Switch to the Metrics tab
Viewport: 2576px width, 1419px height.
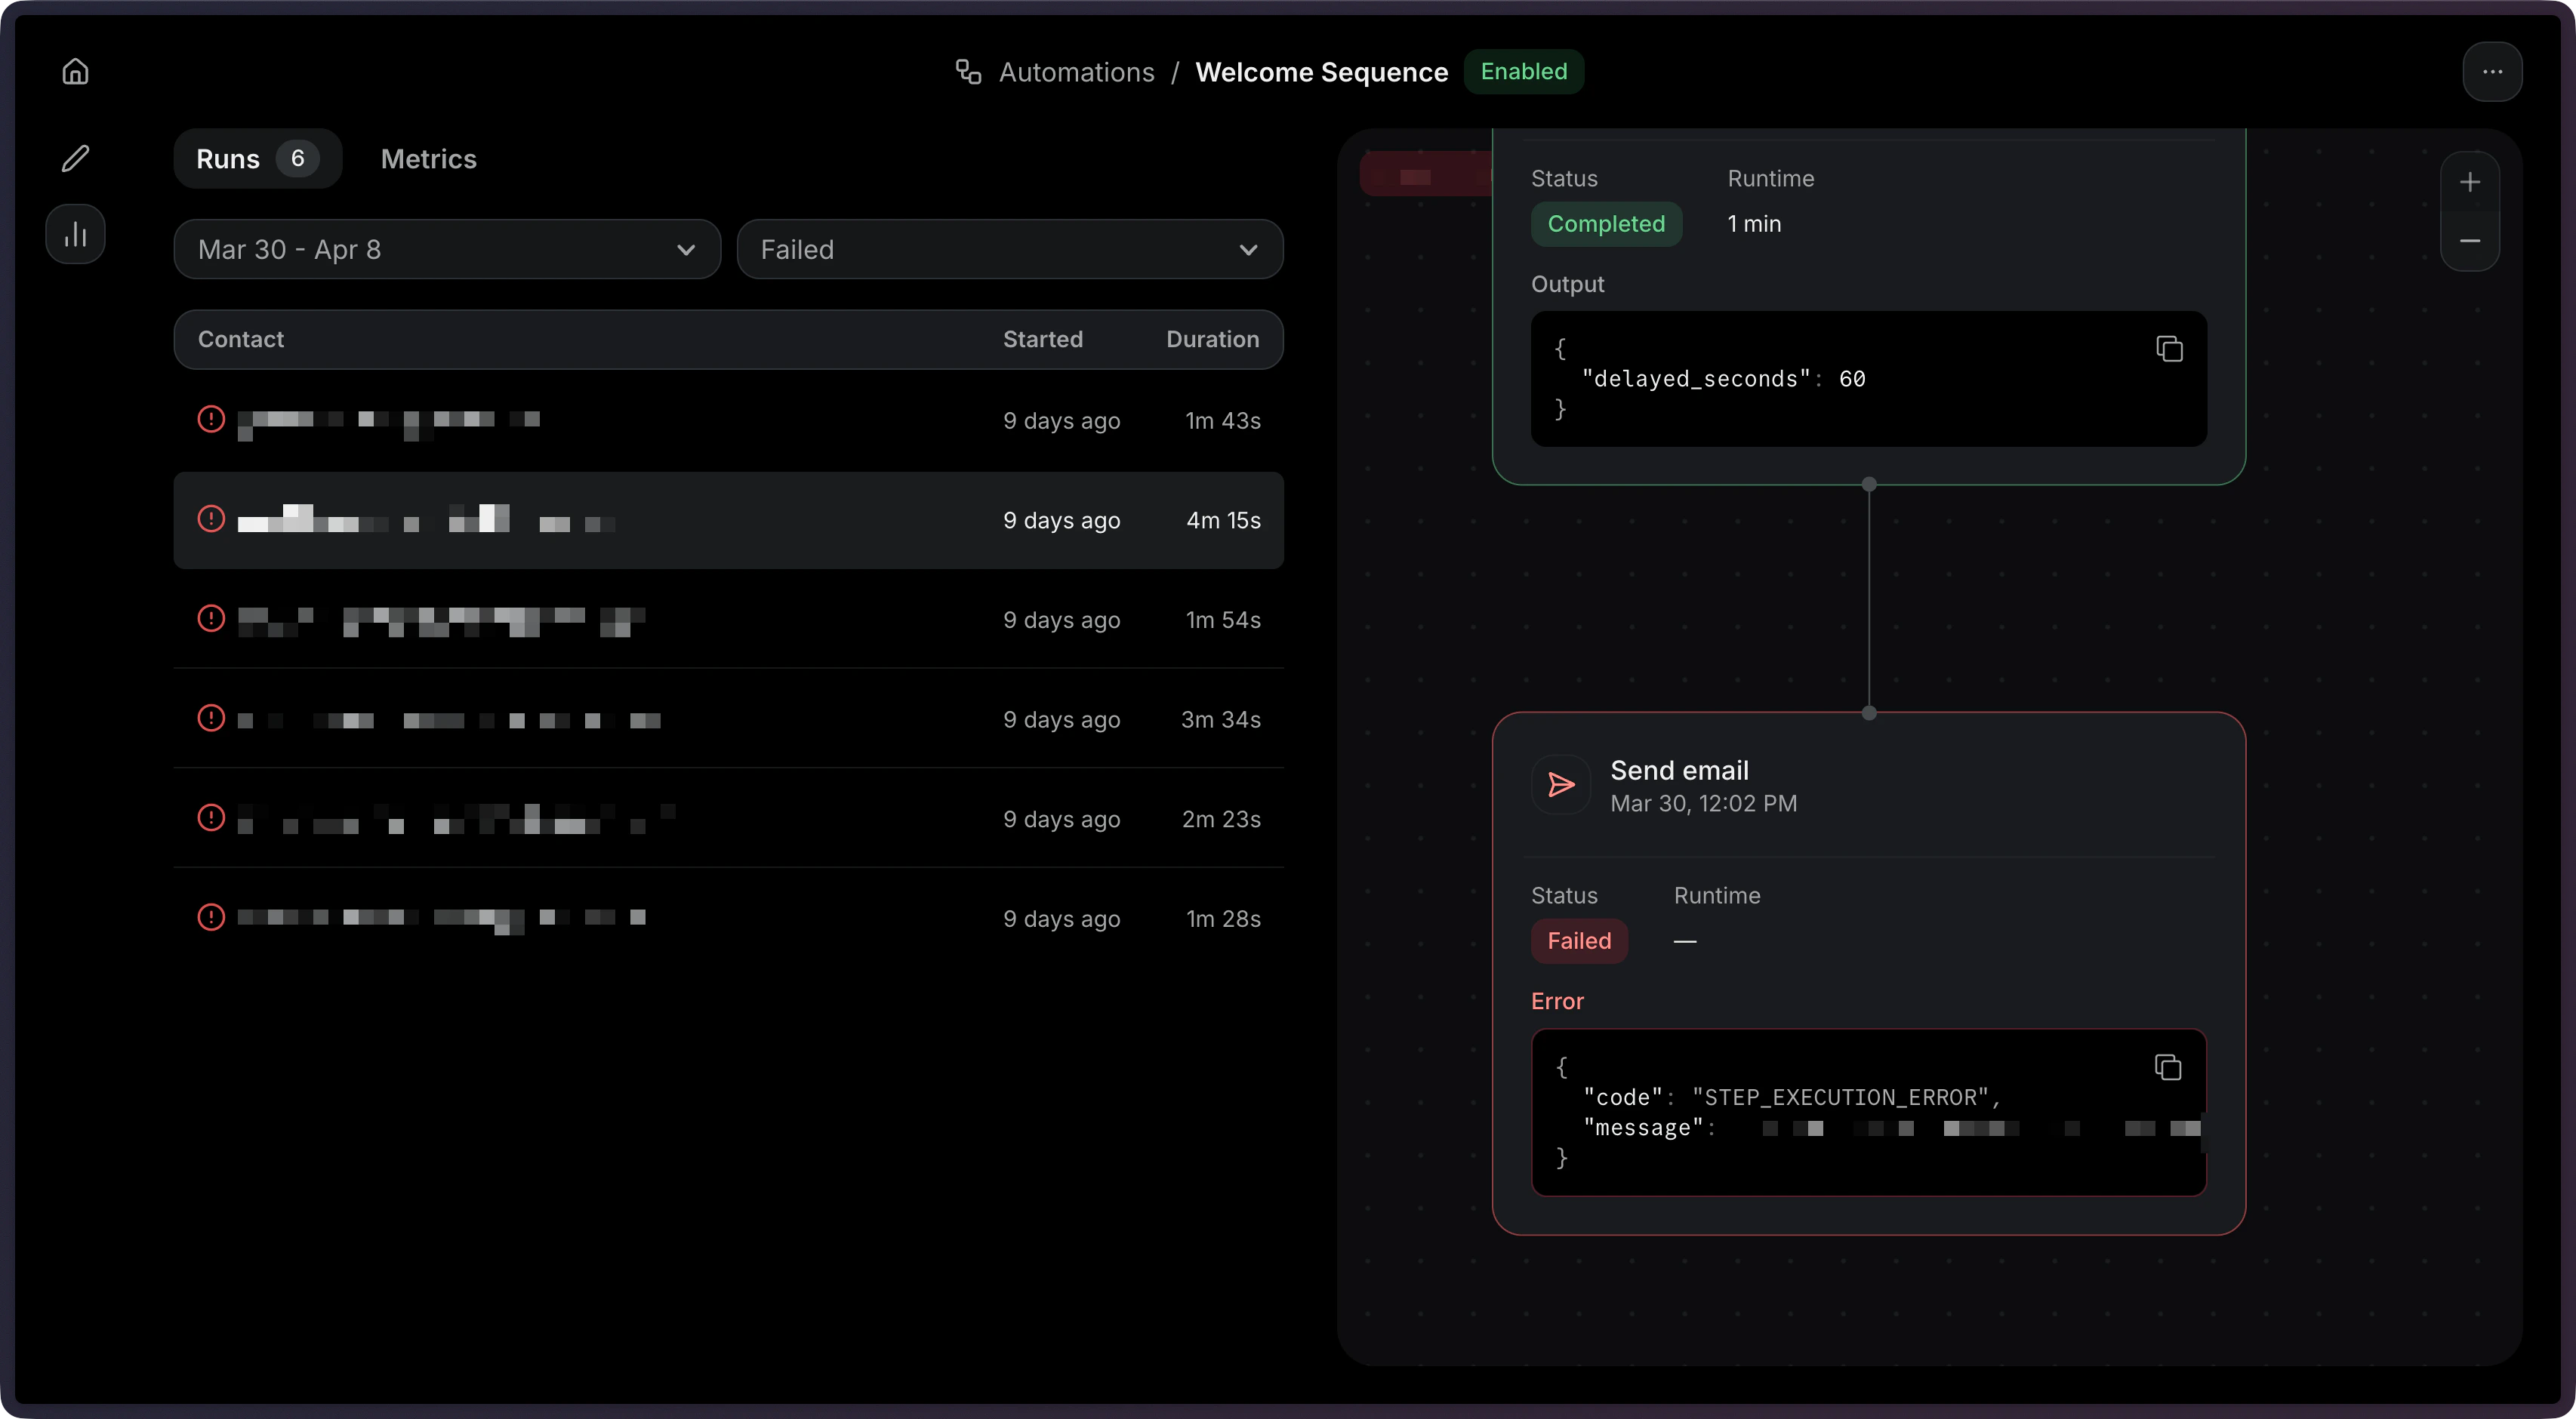(x=428, y=158)
